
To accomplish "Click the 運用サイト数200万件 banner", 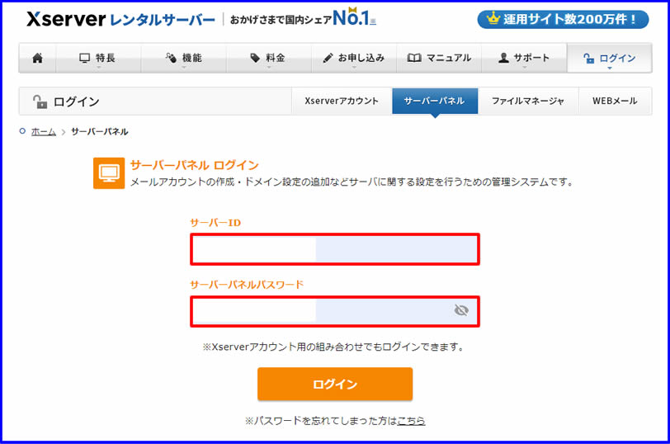I will pos(563,19).
